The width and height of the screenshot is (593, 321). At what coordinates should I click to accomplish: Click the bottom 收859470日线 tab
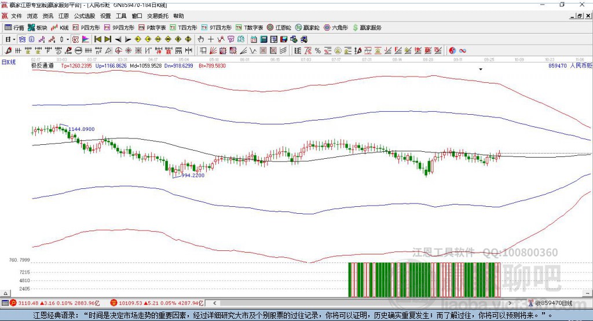click(553, 303)
